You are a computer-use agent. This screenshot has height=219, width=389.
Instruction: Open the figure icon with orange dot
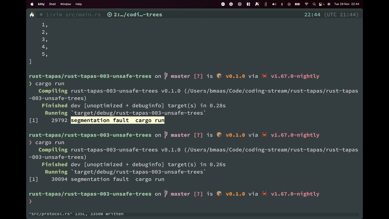click(x=257, y=4)
